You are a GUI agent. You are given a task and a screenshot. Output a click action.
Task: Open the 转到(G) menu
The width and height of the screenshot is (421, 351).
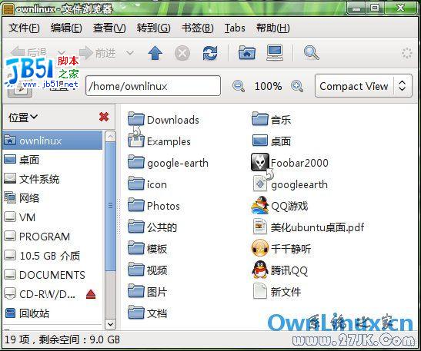tap(153, 28)
